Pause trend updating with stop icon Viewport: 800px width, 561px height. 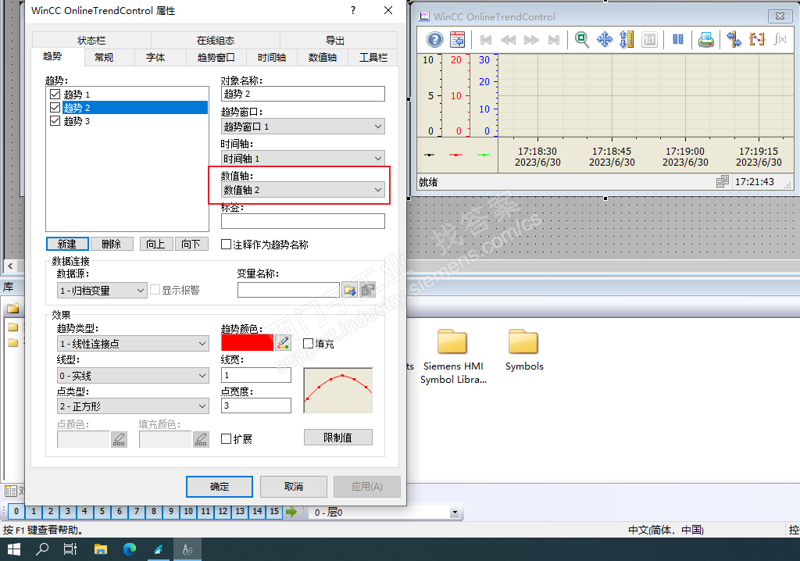[677, 39]
